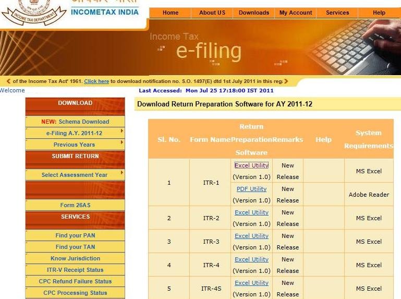Click the page heading 'Download Return Preparation Software'
Image resolution: width=401 pixels, height=299 pixels.
[x=225, y=104]
